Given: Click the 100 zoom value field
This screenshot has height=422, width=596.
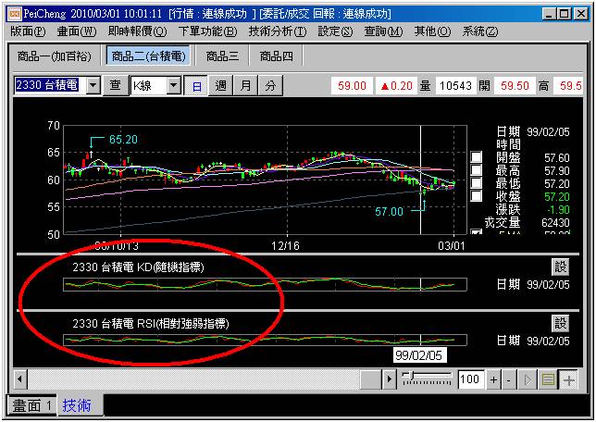Looking at the screenshot, I should [470, 380].
